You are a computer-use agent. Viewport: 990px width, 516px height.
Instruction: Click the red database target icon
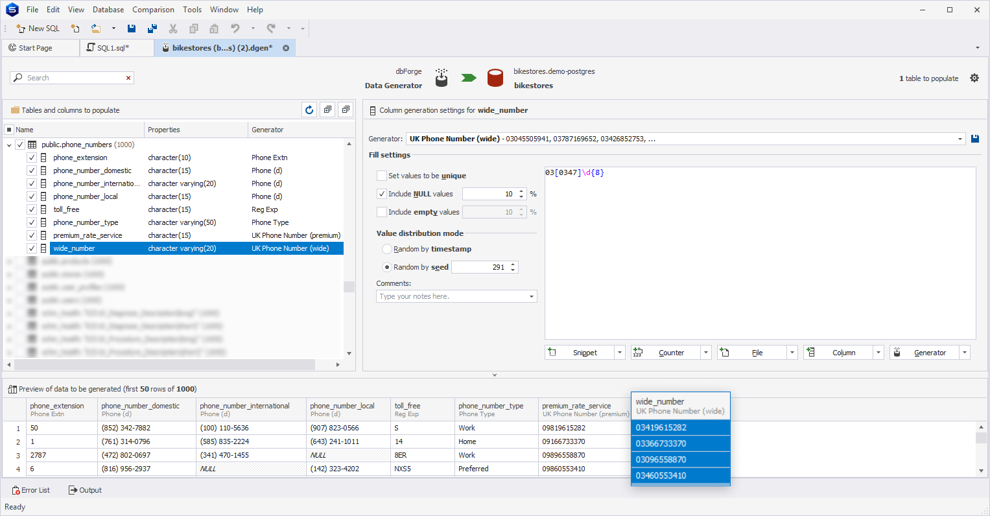click(x=495, y=78)
